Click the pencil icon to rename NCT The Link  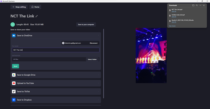coord(36,16)
